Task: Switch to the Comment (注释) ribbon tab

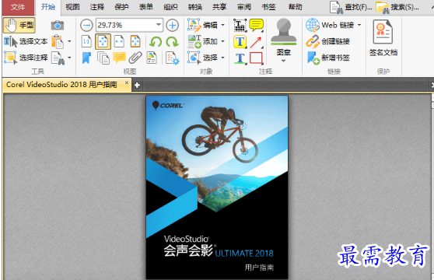Action: 97,7
